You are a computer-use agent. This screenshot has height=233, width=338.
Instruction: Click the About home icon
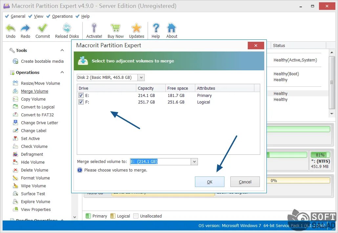click(172, 28)
